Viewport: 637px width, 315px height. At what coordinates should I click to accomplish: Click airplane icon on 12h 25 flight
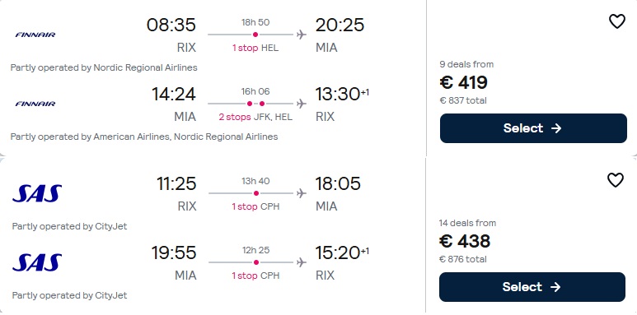(301, 262)
